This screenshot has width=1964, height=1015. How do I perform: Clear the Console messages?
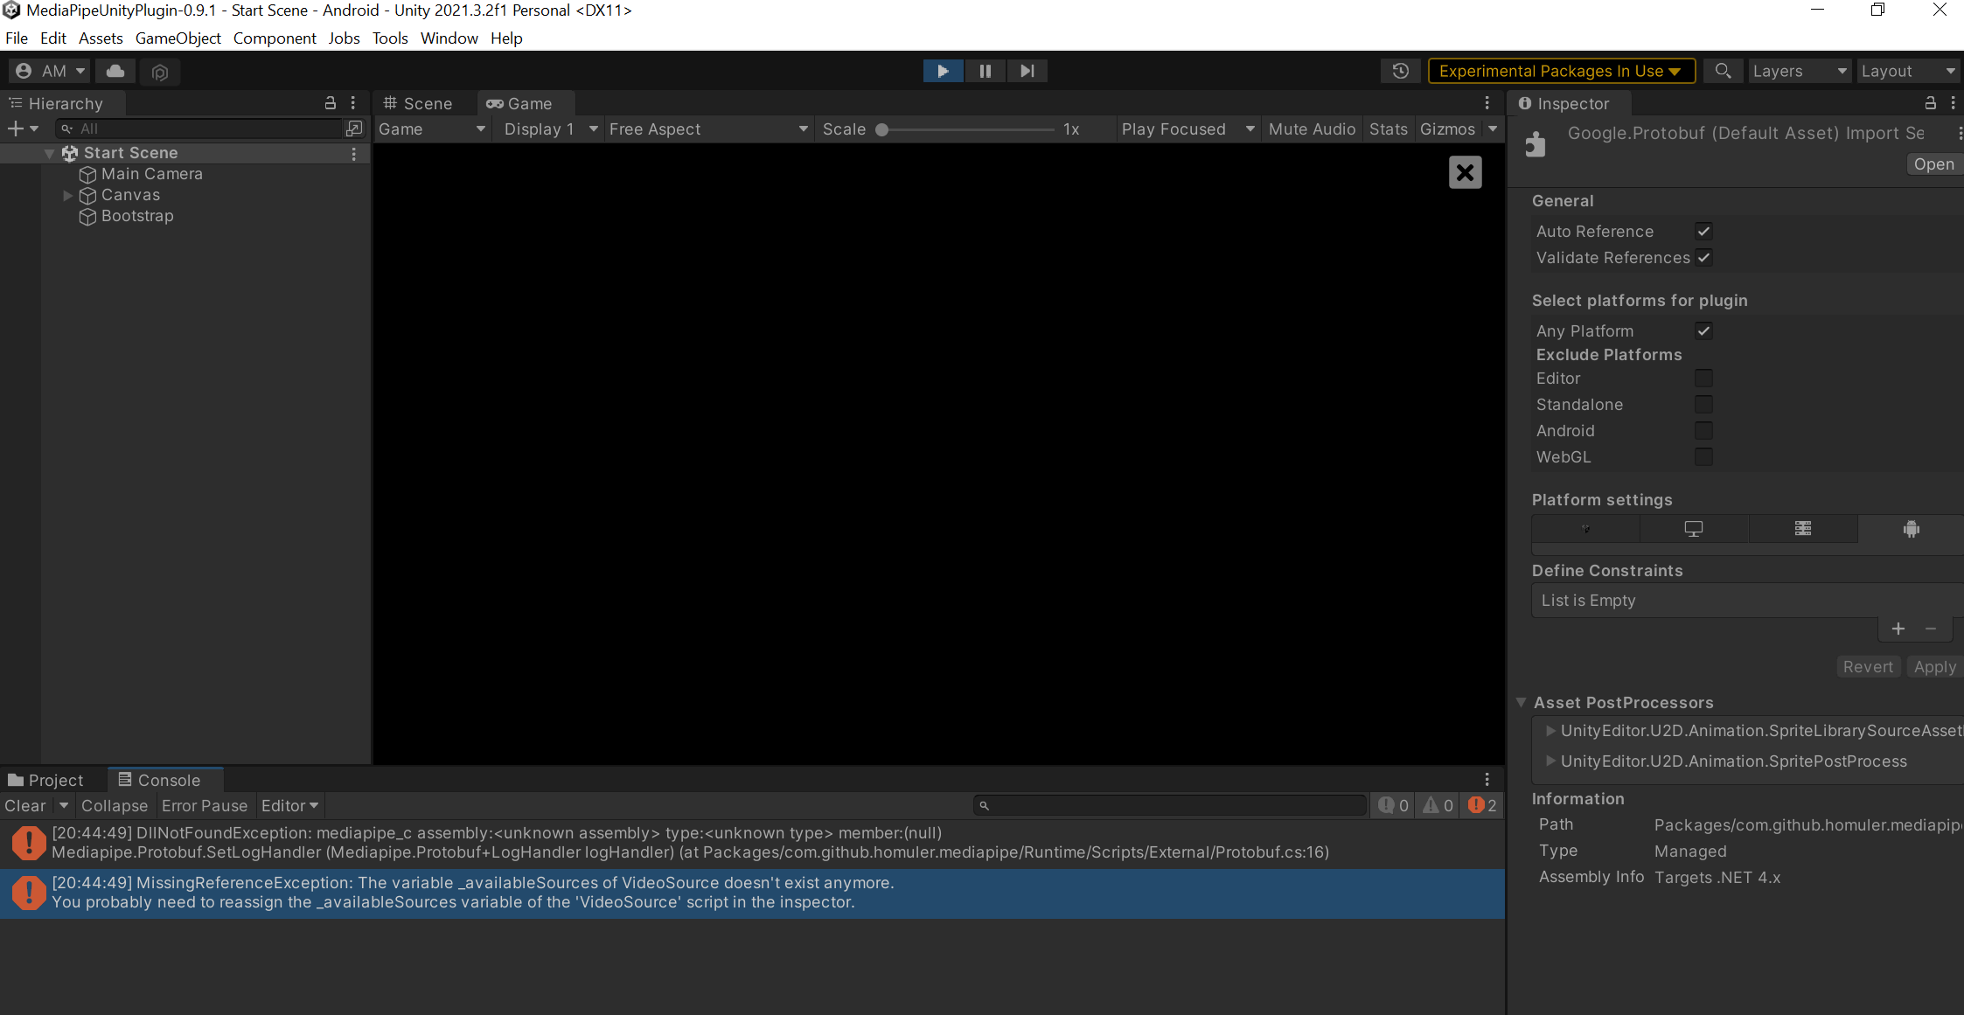[x=24, y=805]
